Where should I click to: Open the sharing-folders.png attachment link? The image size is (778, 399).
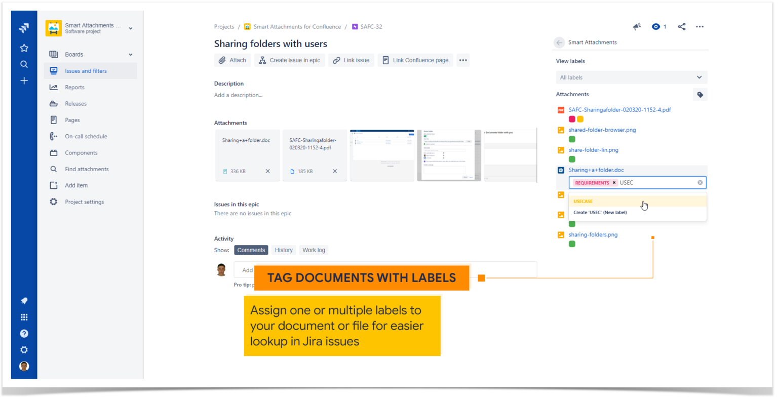click(593, 234)
